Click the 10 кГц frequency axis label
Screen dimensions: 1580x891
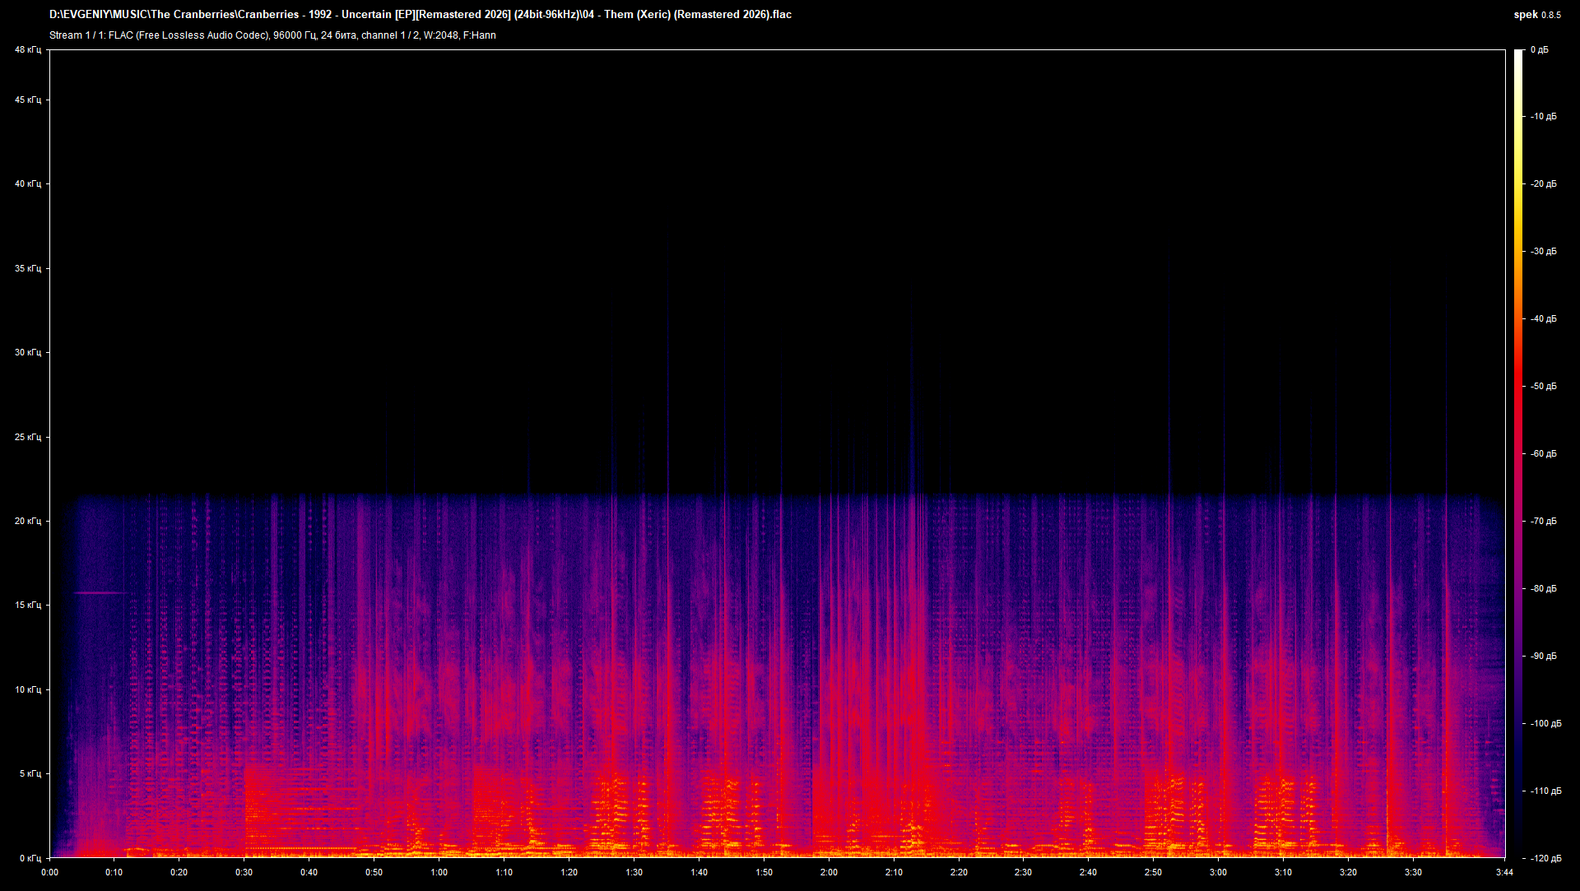click(x=28, y=689)
